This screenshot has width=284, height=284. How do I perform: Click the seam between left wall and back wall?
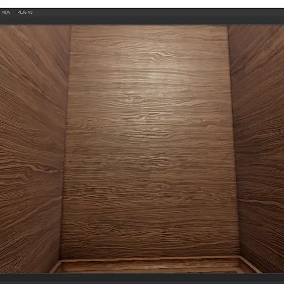pyautogui.click(x=65, y=141)
